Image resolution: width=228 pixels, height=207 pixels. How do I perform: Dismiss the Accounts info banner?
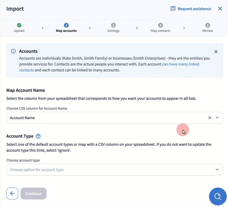coord(216,52)
